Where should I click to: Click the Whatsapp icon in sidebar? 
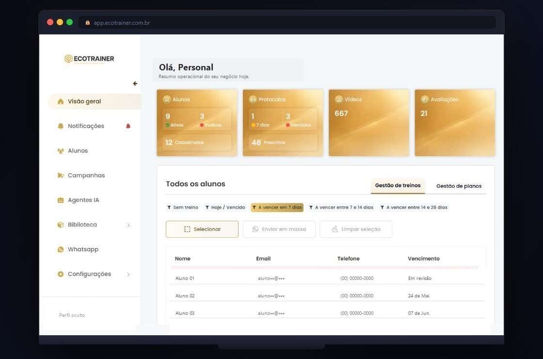pos(61,249)
